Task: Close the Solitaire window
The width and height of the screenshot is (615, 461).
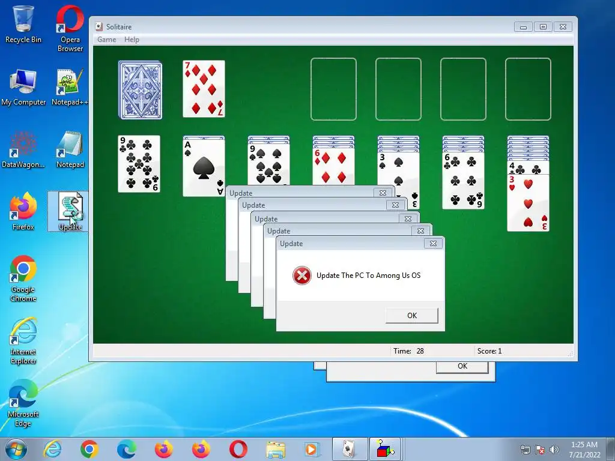Action: click(x=563, y=26)
